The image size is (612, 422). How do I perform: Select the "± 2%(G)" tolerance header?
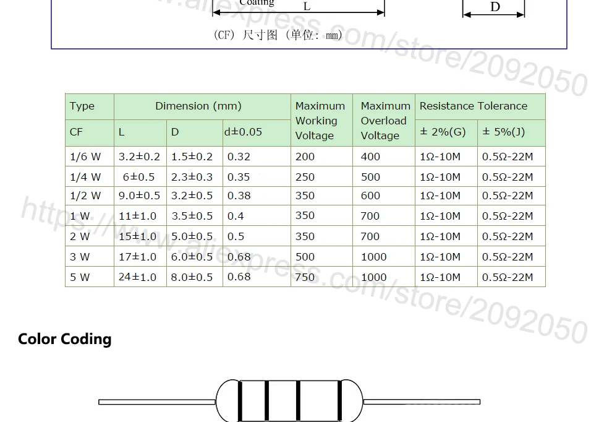click(x=443, y=132)
